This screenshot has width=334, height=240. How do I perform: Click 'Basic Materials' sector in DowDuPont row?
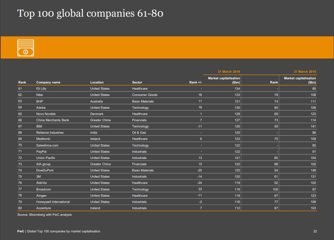(143, 170)
